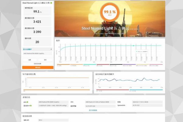This screenshot has width=183, height=122.
Task: Toggle the red legend under best/worst loop frame-rate chart
Action: pyautogui.click(x=113, y=90)
